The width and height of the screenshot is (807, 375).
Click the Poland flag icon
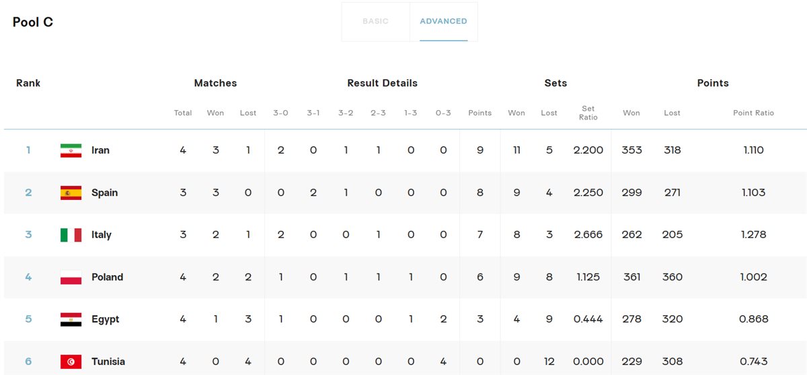pos(71,277)
